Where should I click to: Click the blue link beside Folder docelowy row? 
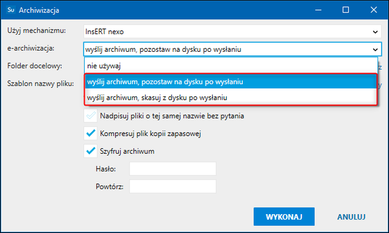(x=380, y=67)
